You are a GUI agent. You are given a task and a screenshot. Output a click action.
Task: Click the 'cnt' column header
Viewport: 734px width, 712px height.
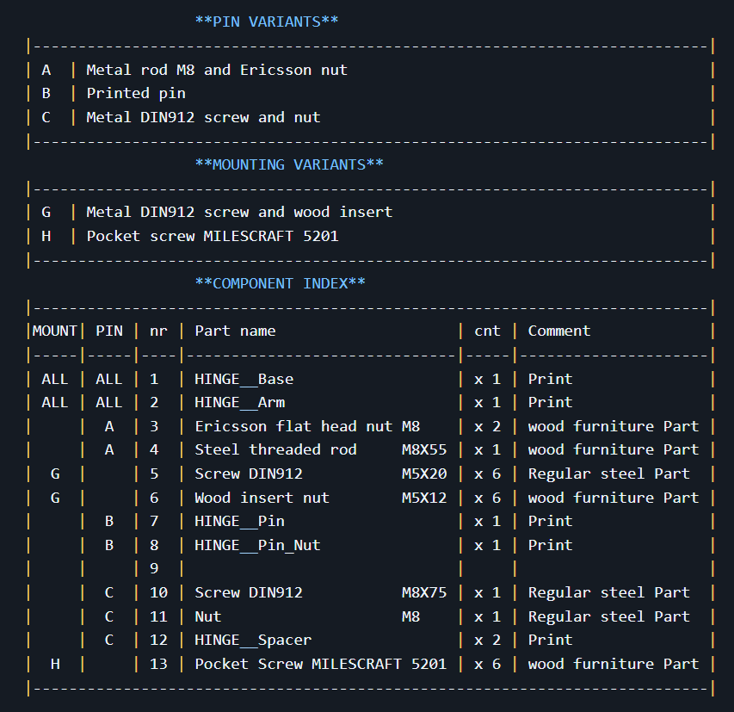487,331
